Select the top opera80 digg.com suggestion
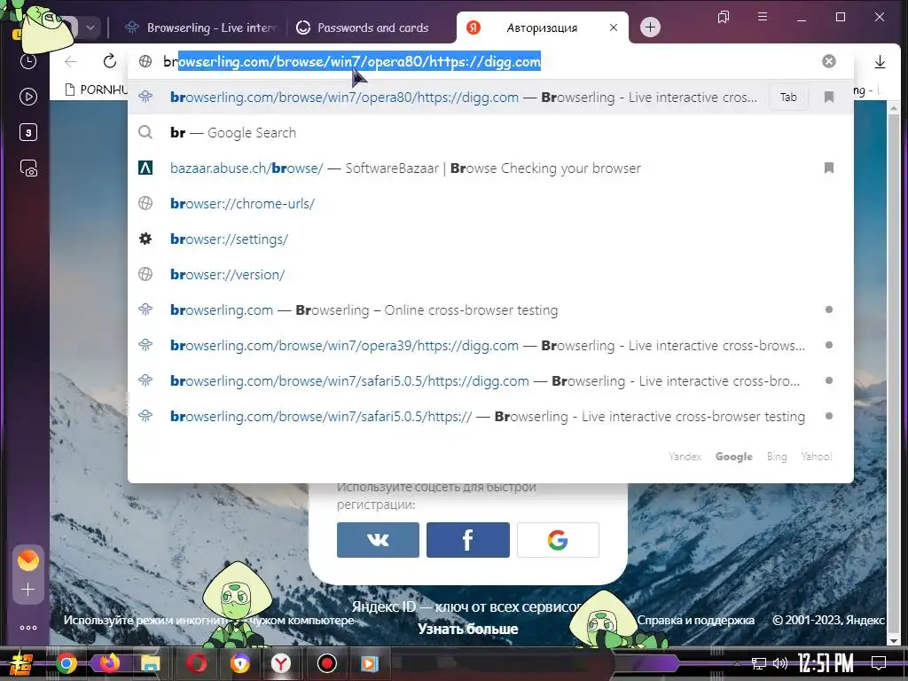 [x=490, y=98]
